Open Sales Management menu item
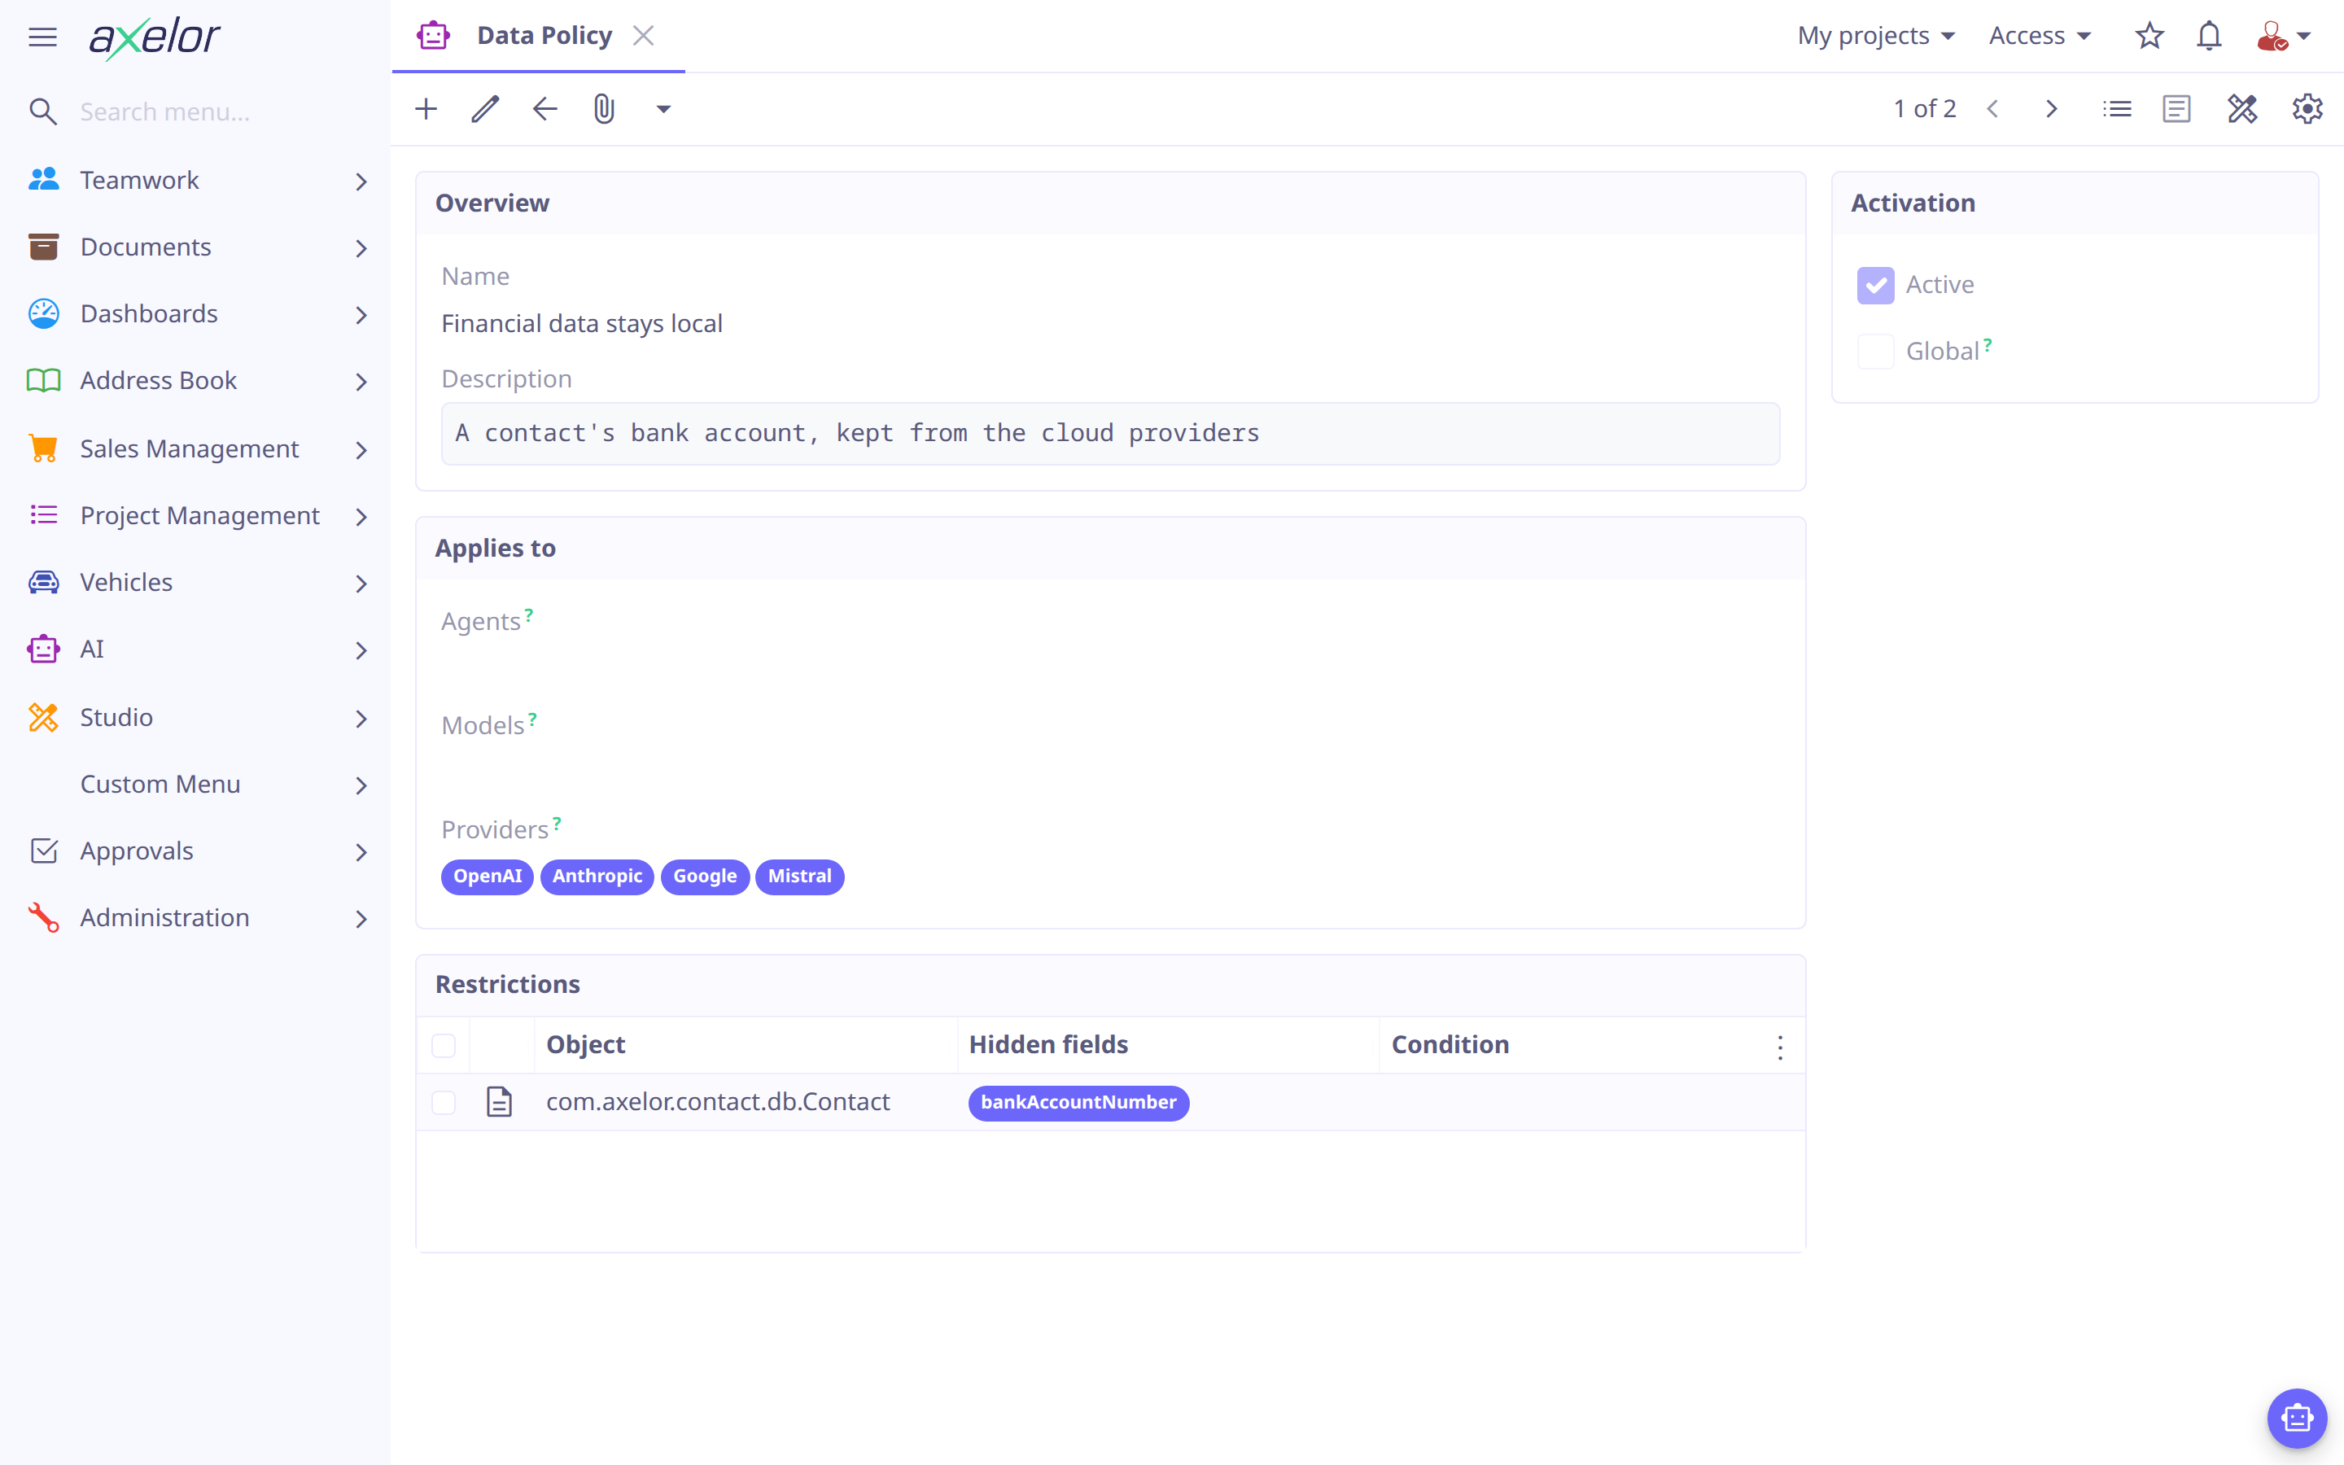The image size is (2344, 1465). (x=195, y=448)
